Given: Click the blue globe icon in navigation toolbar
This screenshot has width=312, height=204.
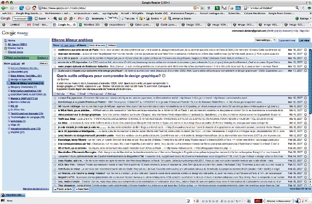Looking at the screenshot, I should click(238, 8).
